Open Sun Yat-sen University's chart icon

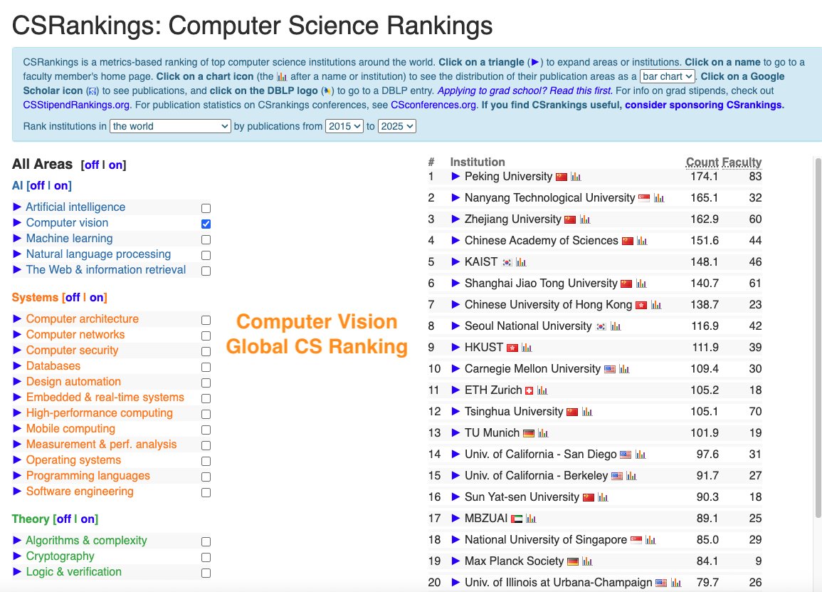point(603,497)
